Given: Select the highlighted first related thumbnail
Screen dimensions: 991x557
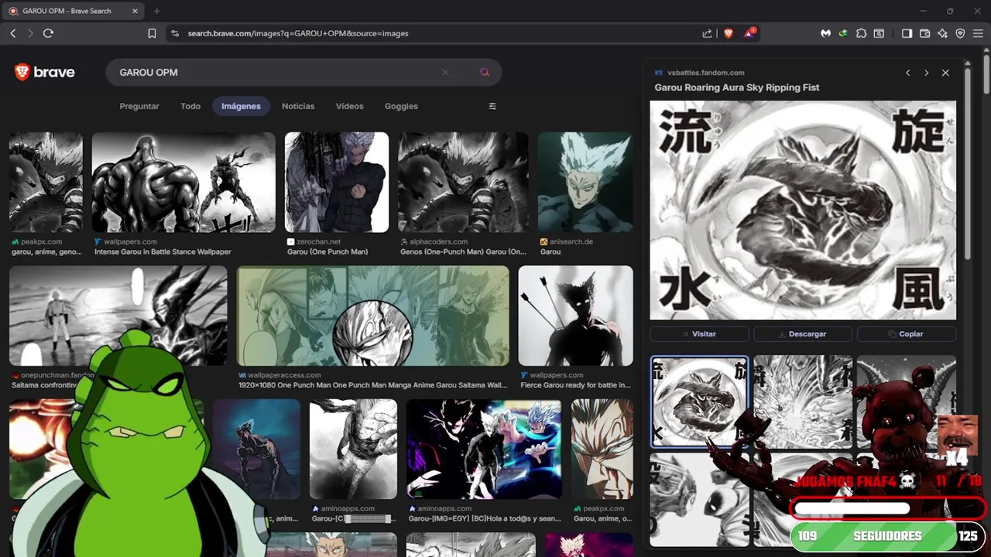Looking at the screenshot, I should click(x=699, y=402).
